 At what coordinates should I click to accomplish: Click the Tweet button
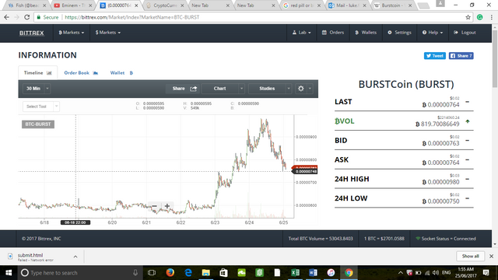435,56
